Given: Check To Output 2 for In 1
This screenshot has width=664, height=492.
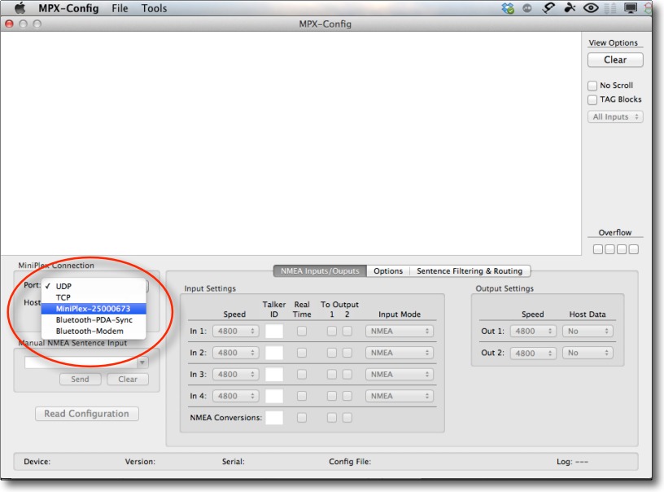Looking at the screenshot, I should (347, 331).
